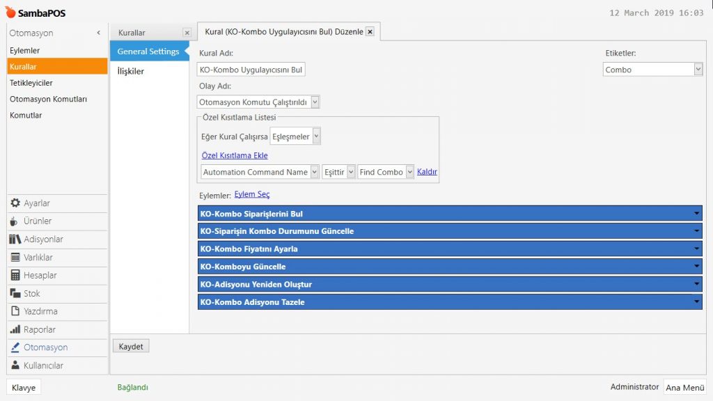Click the Kural Adı text field
713x401 pixels.
pos(251,70)
